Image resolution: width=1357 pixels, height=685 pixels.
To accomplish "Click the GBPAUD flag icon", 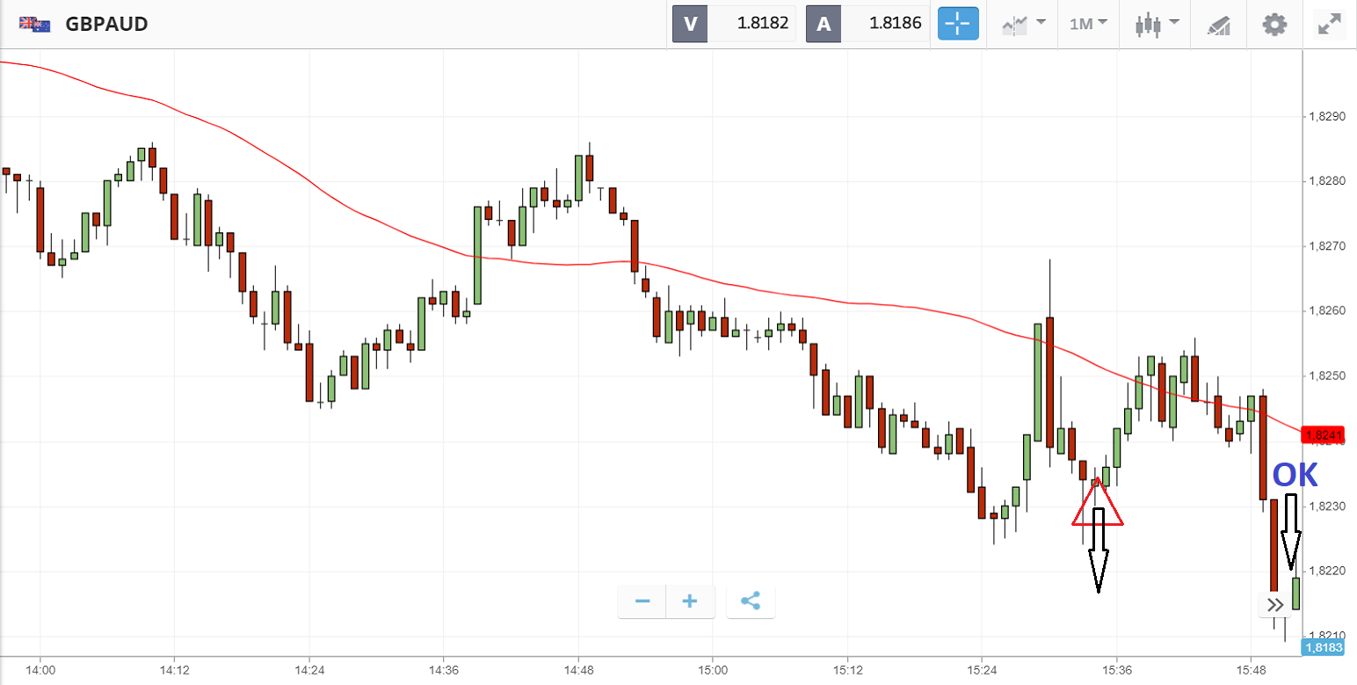I will click(35, 24).
